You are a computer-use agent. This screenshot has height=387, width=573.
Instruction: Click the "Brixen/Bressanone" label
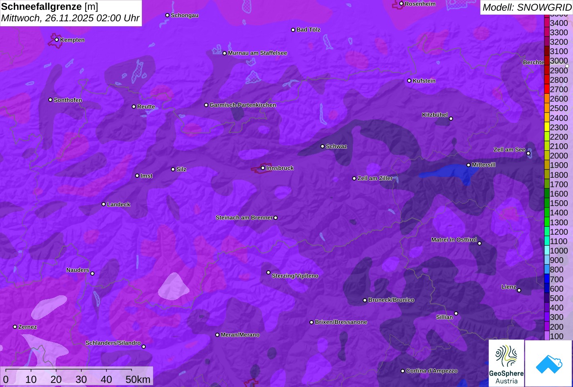tap(341, 322)
